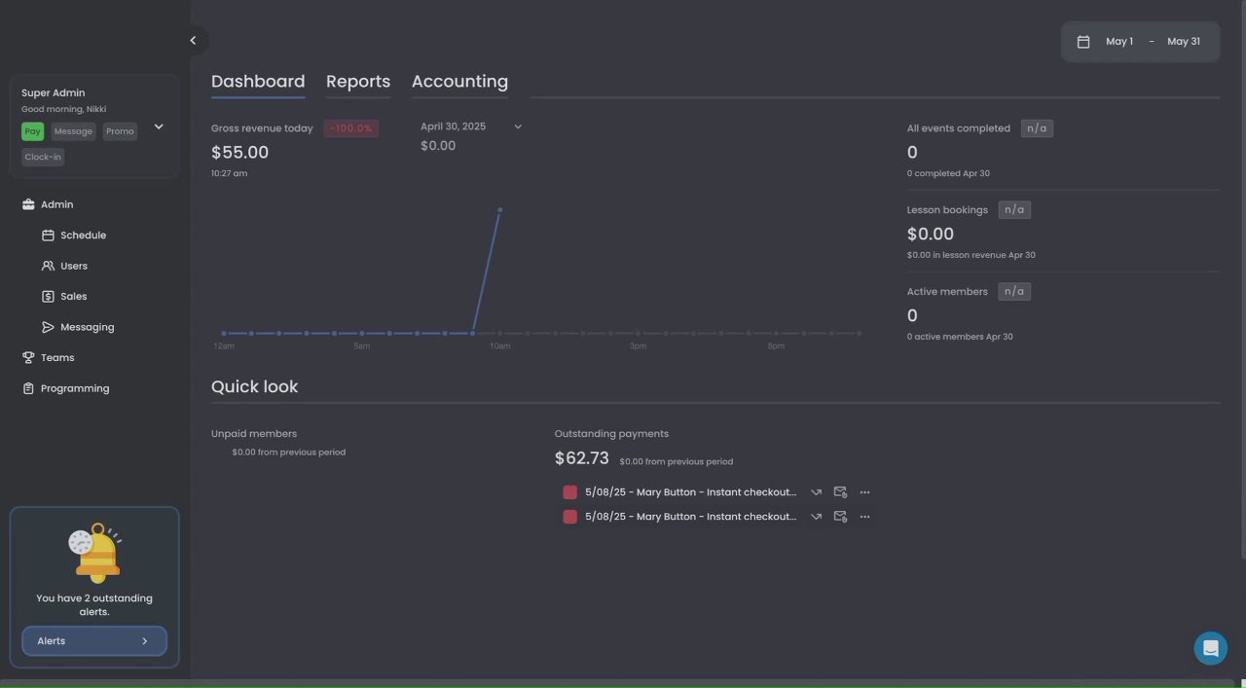
Task: Click the red swatch on first outstanding payment
Action: (570, 492)
